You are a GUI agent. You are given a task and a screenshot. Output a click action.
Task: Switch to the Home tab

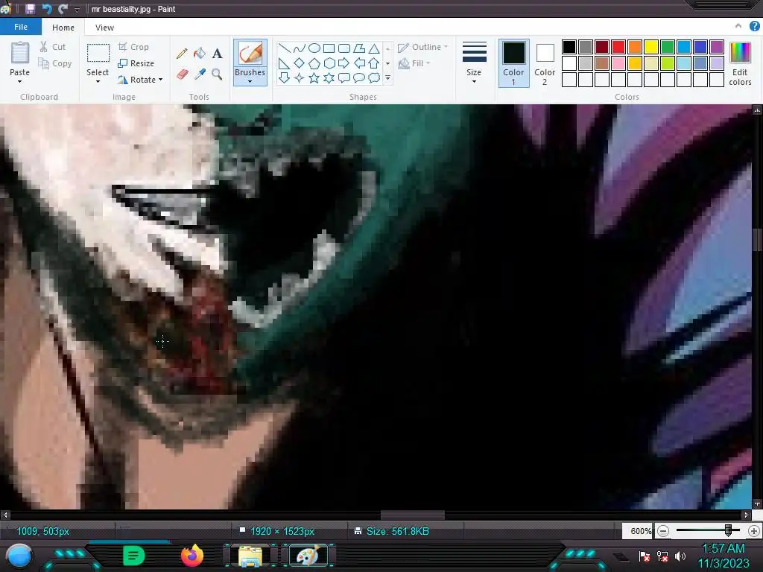(63, 28)
